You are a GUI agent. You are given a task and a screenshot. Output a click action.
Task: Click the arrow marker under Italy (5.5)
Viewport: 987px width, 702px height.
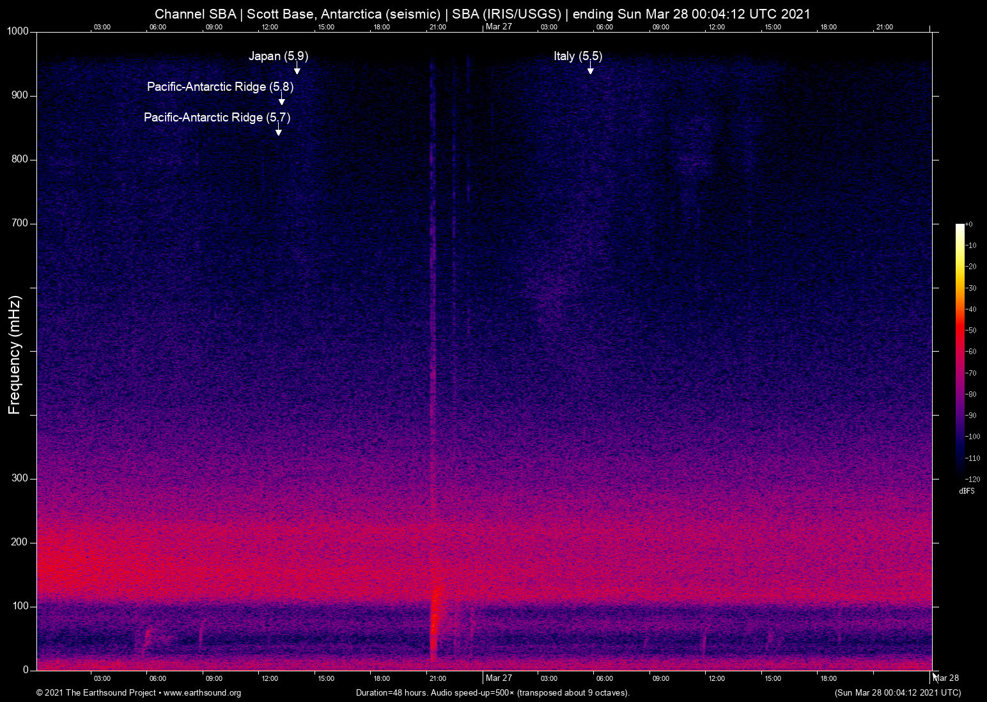coord(590,69)
